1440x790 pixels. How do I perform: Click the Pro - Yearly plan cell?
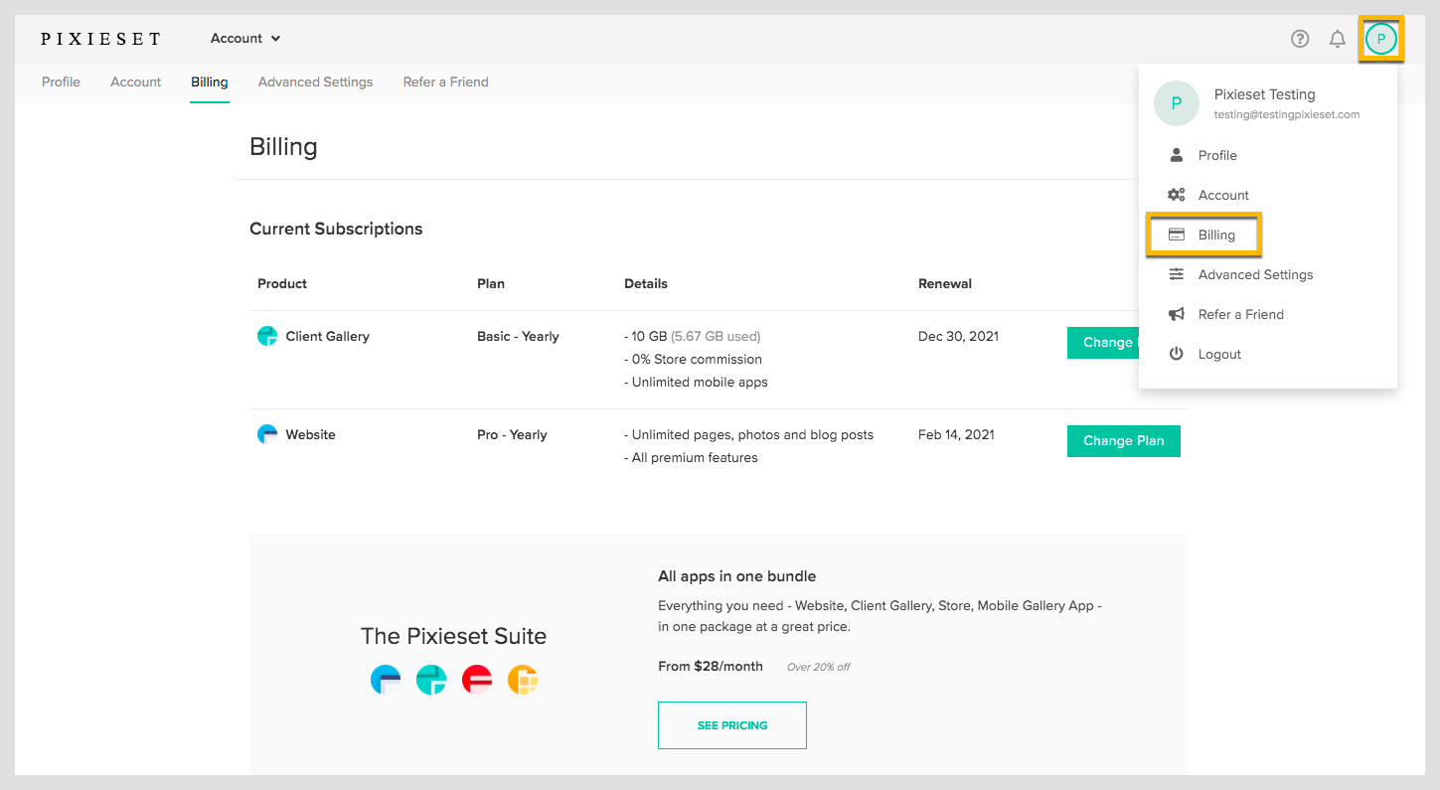[x=512, y=435]
